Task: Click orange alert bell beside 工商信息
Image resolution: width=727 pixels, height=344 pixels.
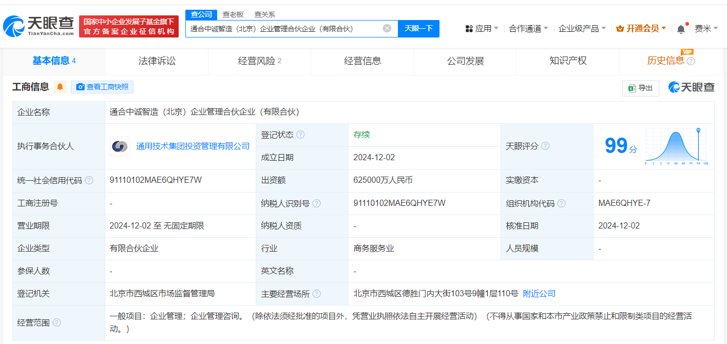Action: click(60, 87)
